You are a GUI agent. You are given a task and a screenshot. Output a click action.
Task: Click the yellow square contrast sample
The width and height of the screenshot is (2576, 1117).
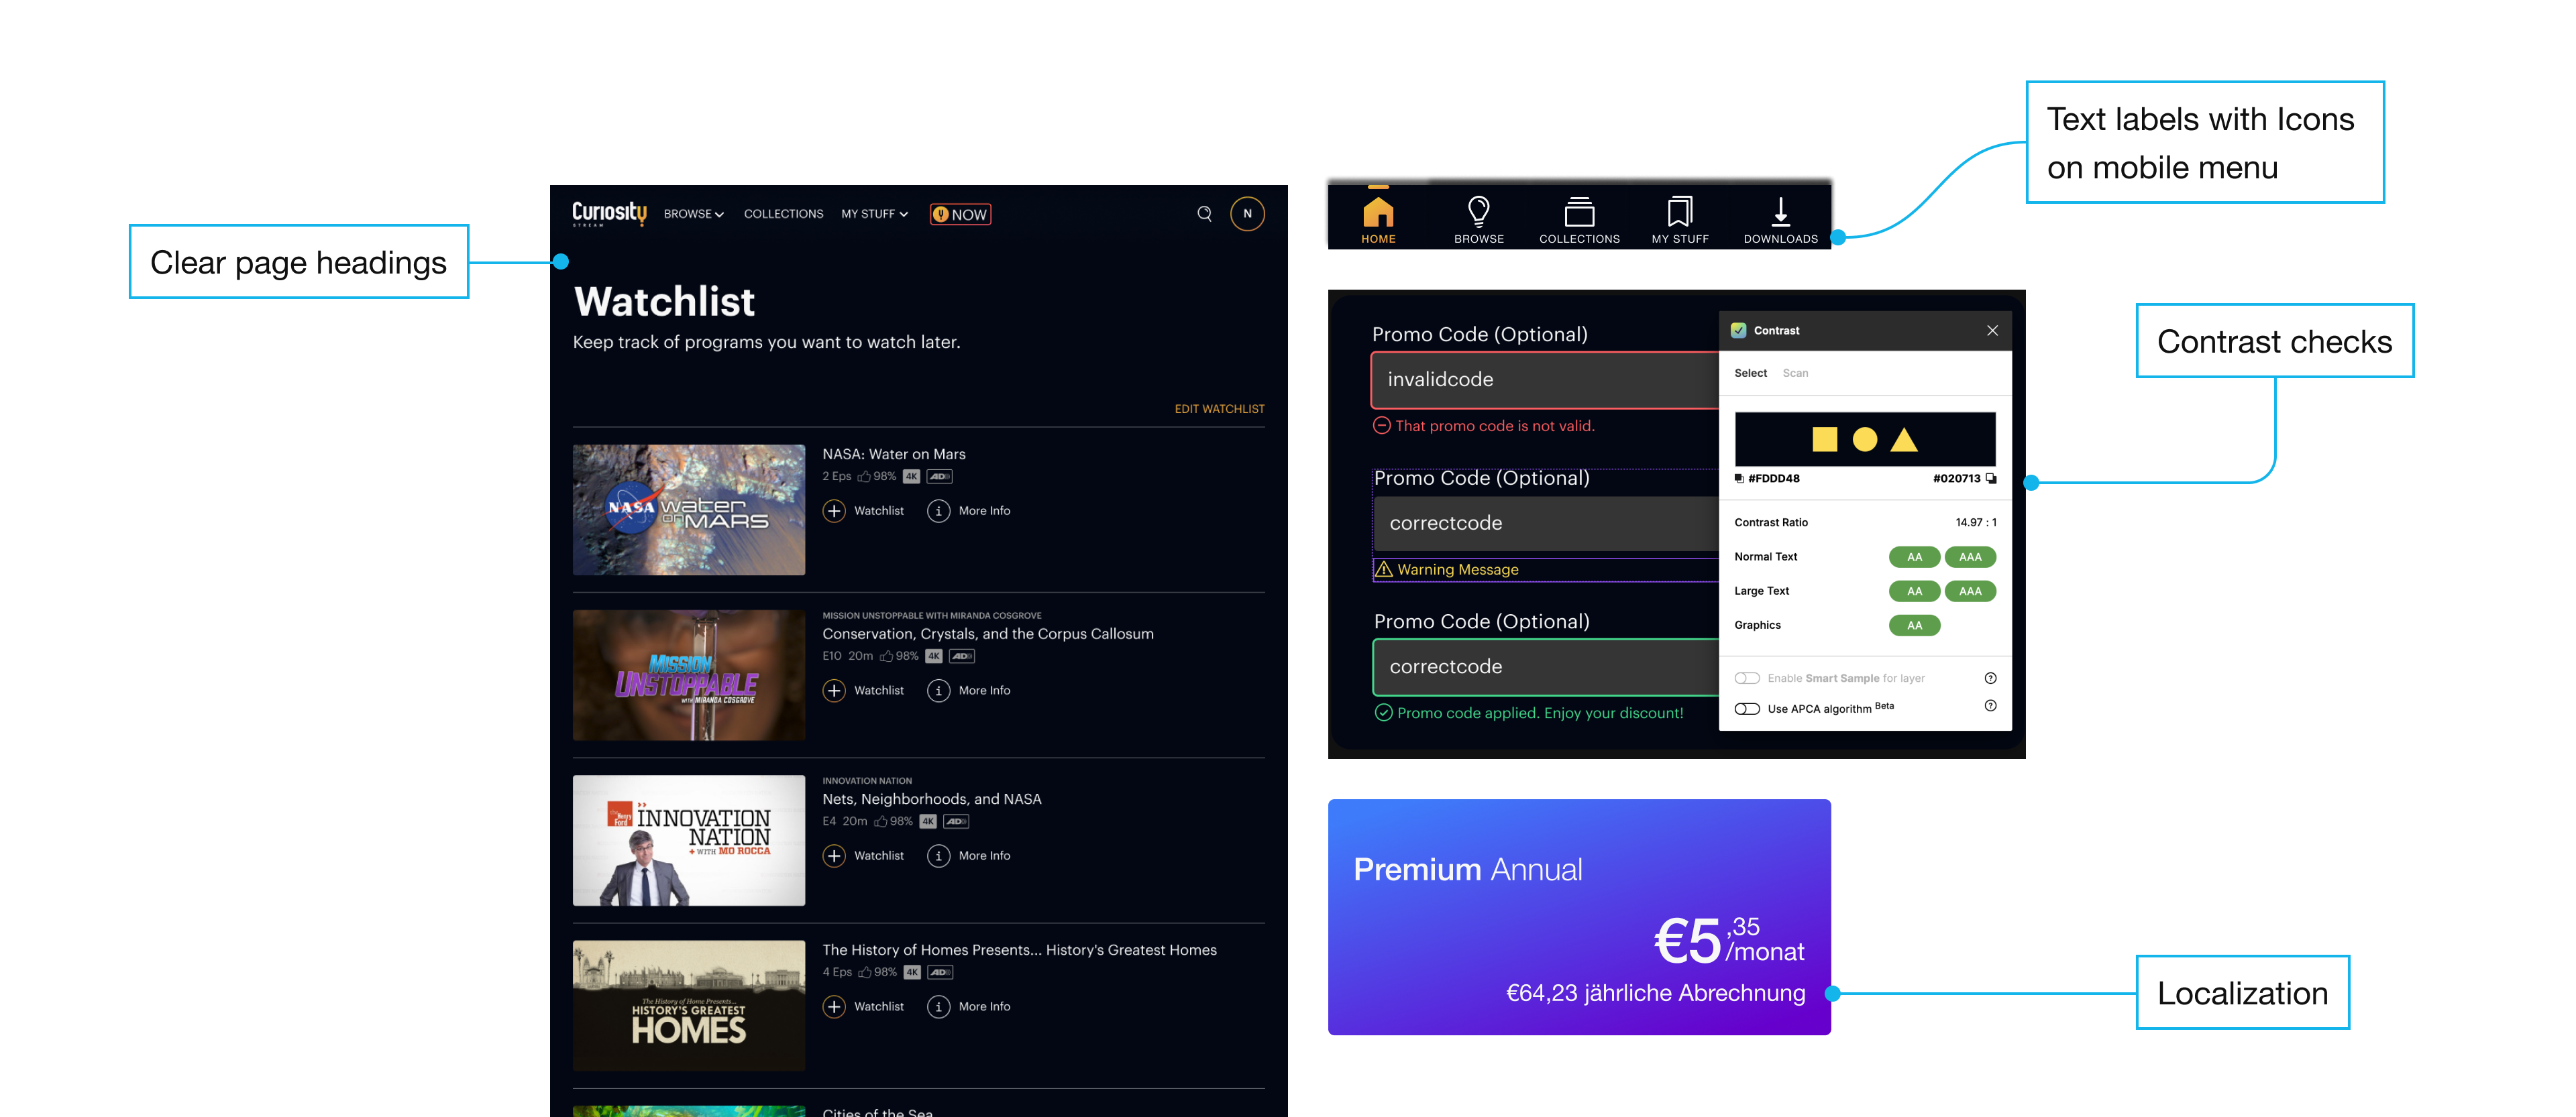(1824, 440)
